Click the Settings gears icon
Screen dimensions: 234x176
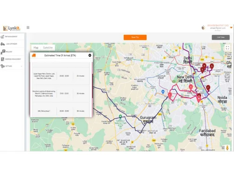coord(2,66)
